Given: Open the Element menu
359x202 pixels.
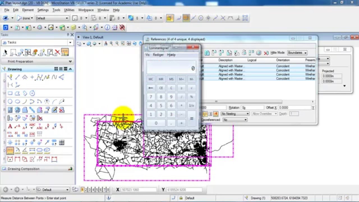Looking at the screenshot, I should click(x=28, y=10).
